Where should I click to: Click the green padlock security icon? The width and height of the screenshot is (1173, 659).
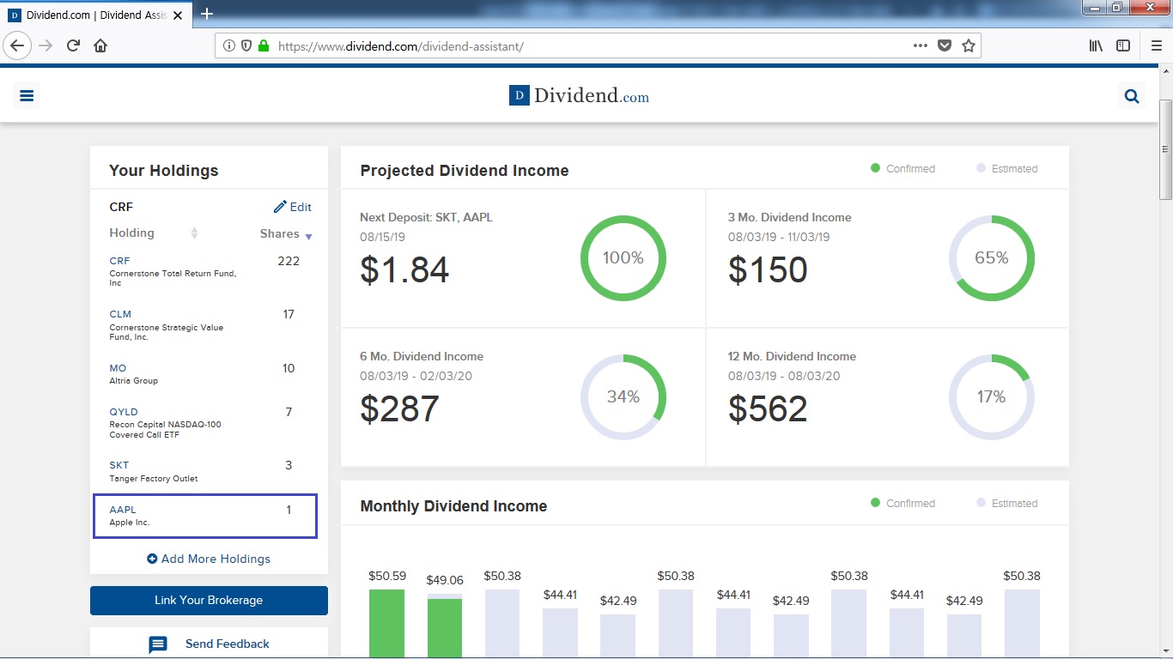click(264, 46)
